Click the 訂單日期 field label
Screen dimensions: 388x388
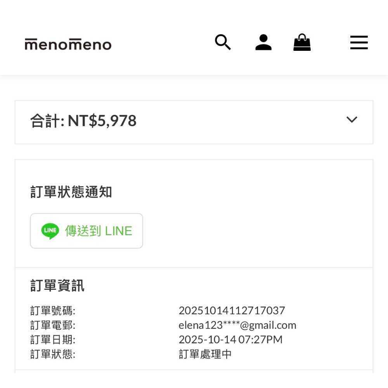(x=53, y=339)
